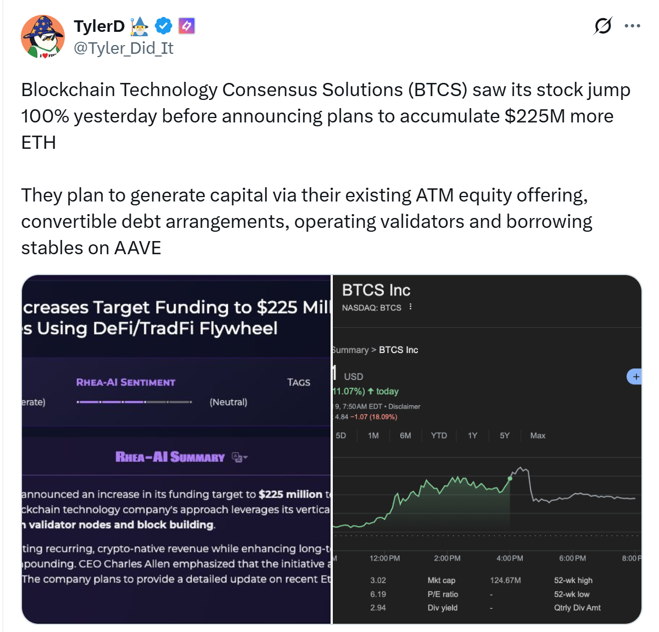
Task: Click the blue verified badge
Action: 164,26
